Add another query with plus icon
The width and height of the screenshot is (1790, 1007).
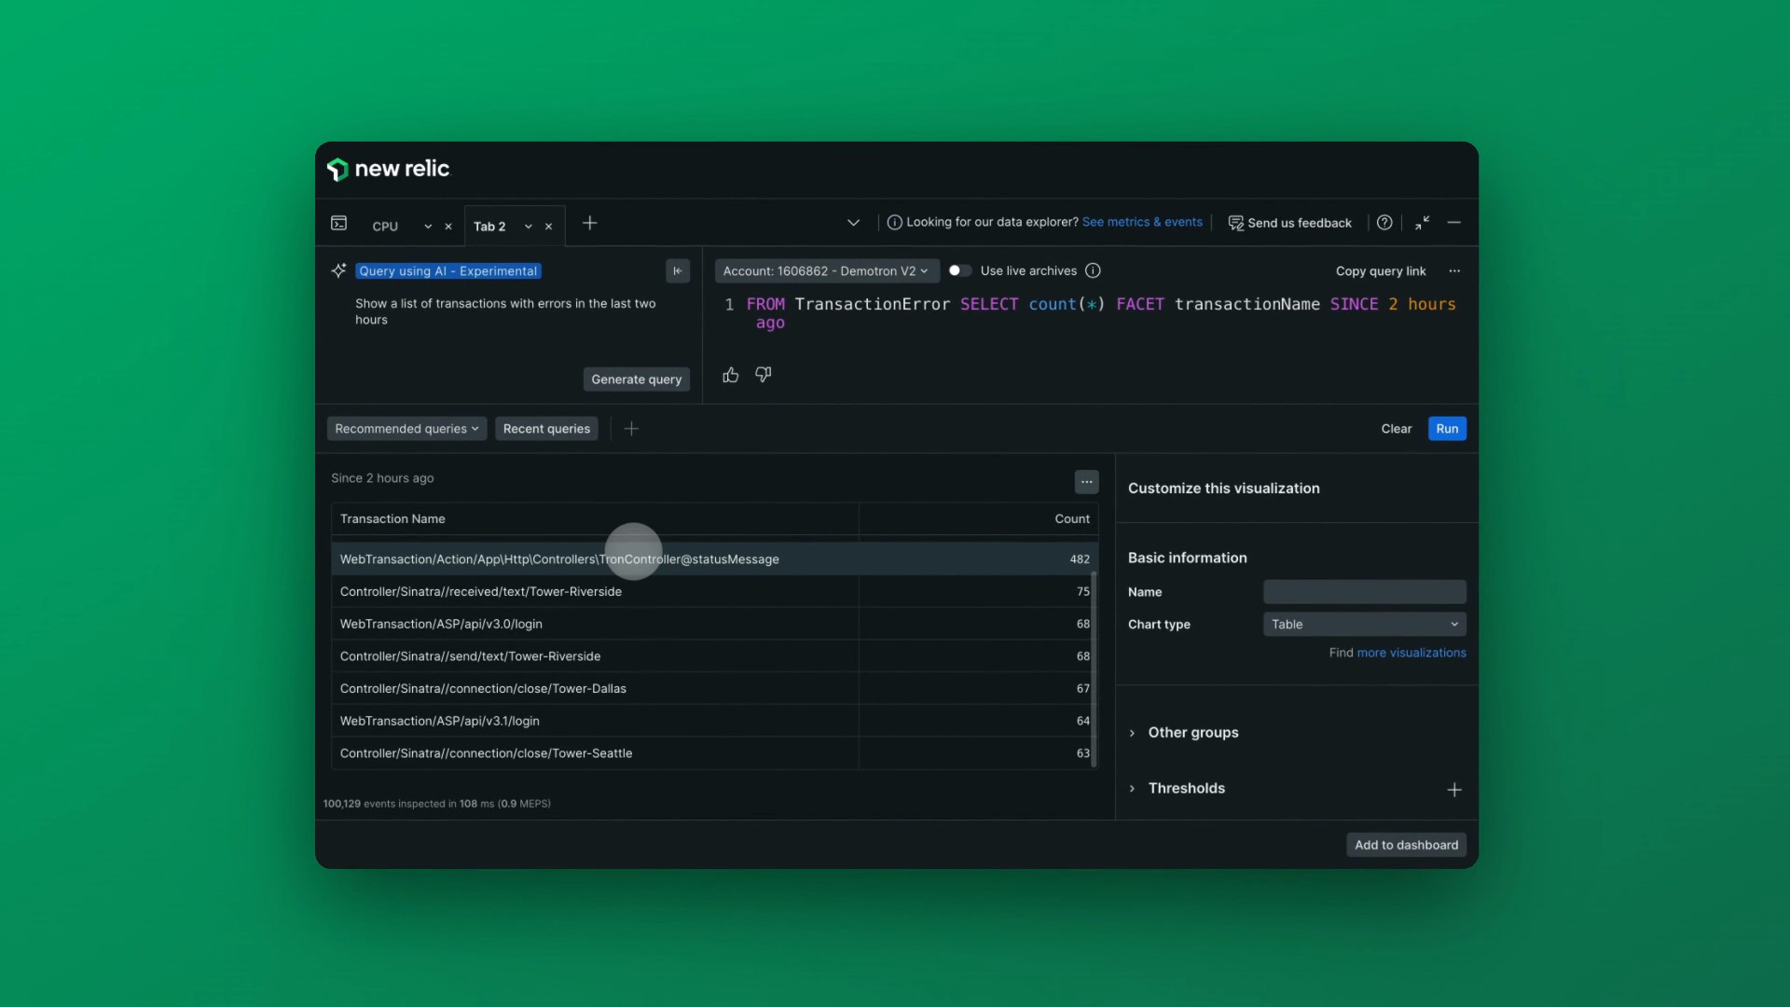tap(631, 429)
